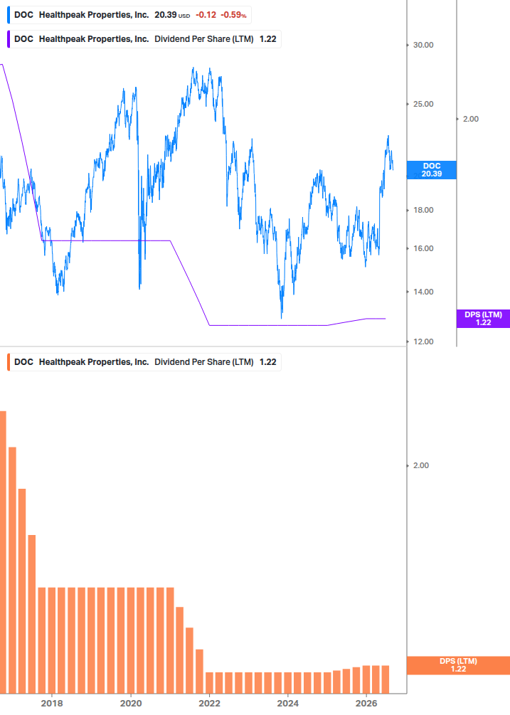
Task: Click the blue DOC 20.39 price tag
Action: point(431,169)
